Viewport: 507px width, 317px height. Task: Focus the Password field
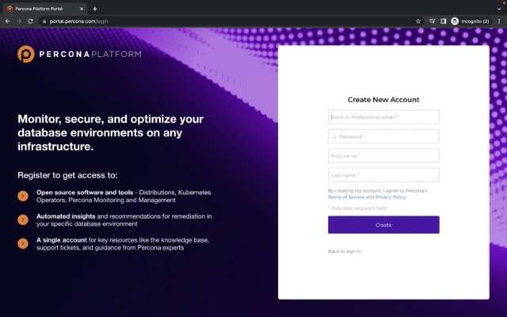tap(383, 136)
